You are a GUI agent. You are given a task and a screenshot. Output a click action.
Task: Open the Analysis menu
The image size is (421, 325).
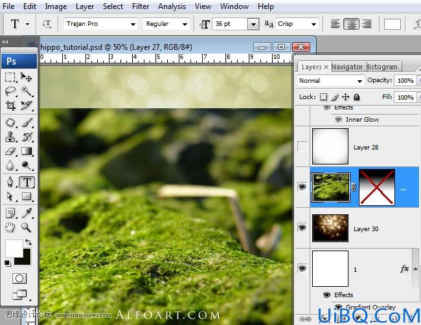tap(172, 6)
